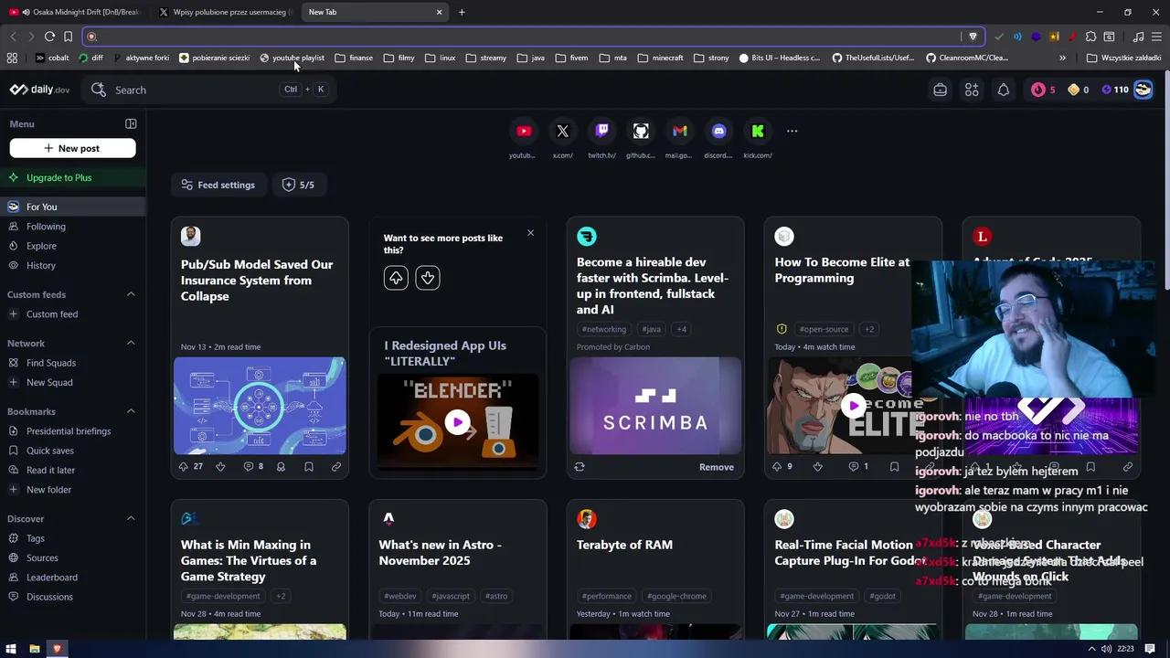Expand hidden bookmarks overflow chevron

click(1062, 58)
